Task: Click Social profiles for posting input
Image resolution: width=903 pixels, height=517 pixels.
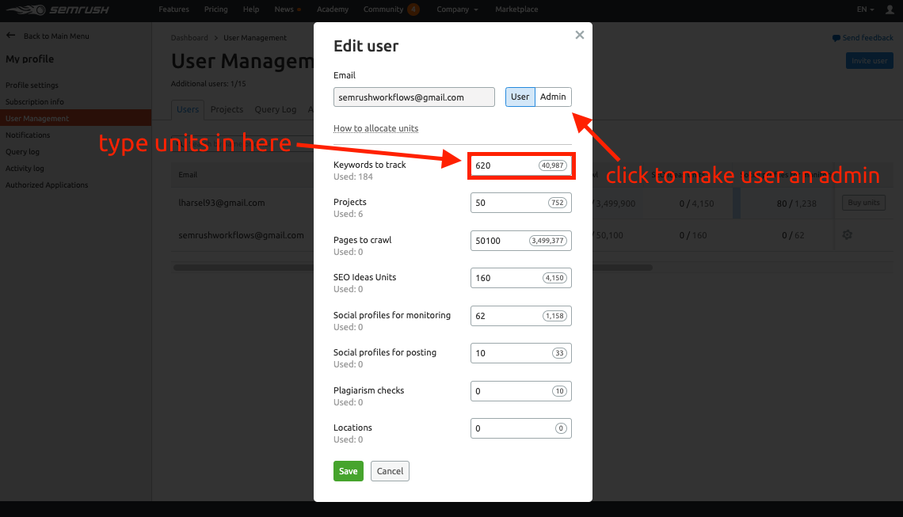Action: pyautogui.click(x=521, y=353)
